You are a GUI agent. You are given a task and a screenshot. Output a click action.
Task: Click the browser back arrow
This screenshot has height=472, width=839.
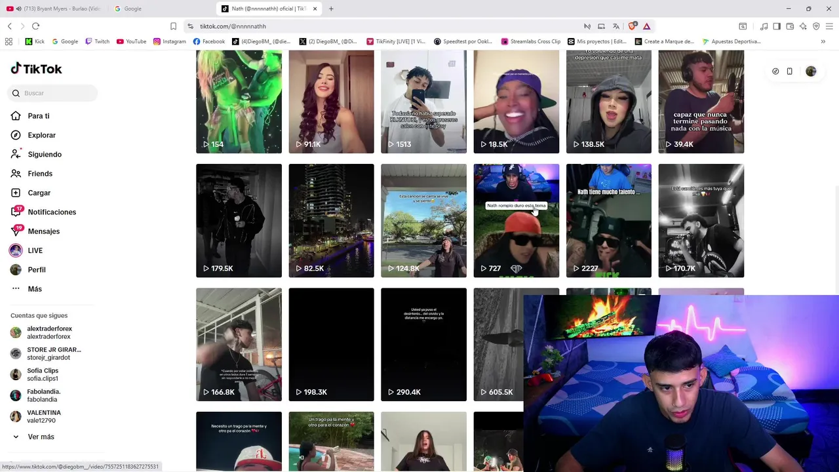(x=10, y=26)
